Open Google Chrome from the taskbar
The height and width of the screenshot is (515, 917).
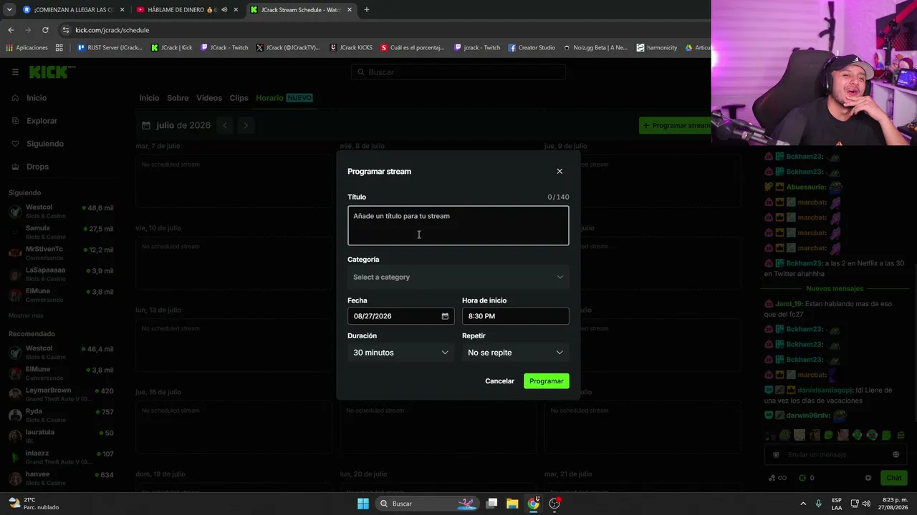click(x=534, y=504)
